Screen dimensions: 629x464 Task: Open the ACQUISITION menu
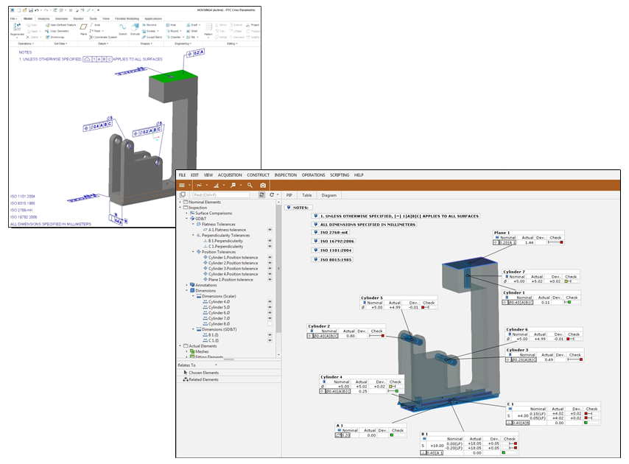(230, 175)
